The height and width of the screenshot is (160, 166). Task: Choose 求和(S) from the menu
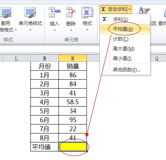(125, 20)
